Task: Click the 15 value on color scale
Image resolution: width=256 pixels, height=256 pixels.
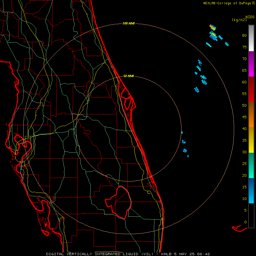Action: (x=244, y=187)
